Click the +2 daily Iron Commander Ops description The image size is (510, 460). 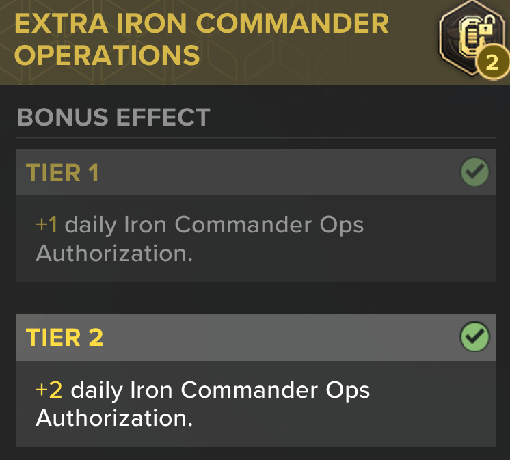tap(203, 404)
